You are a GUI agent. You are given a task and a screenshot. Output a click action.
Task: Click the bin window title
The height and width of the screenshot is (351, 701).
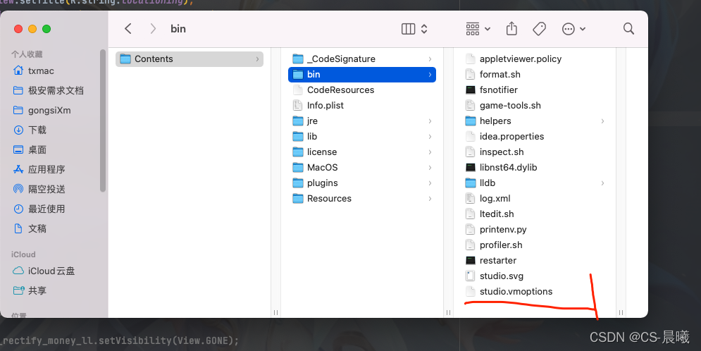[178, 29]
